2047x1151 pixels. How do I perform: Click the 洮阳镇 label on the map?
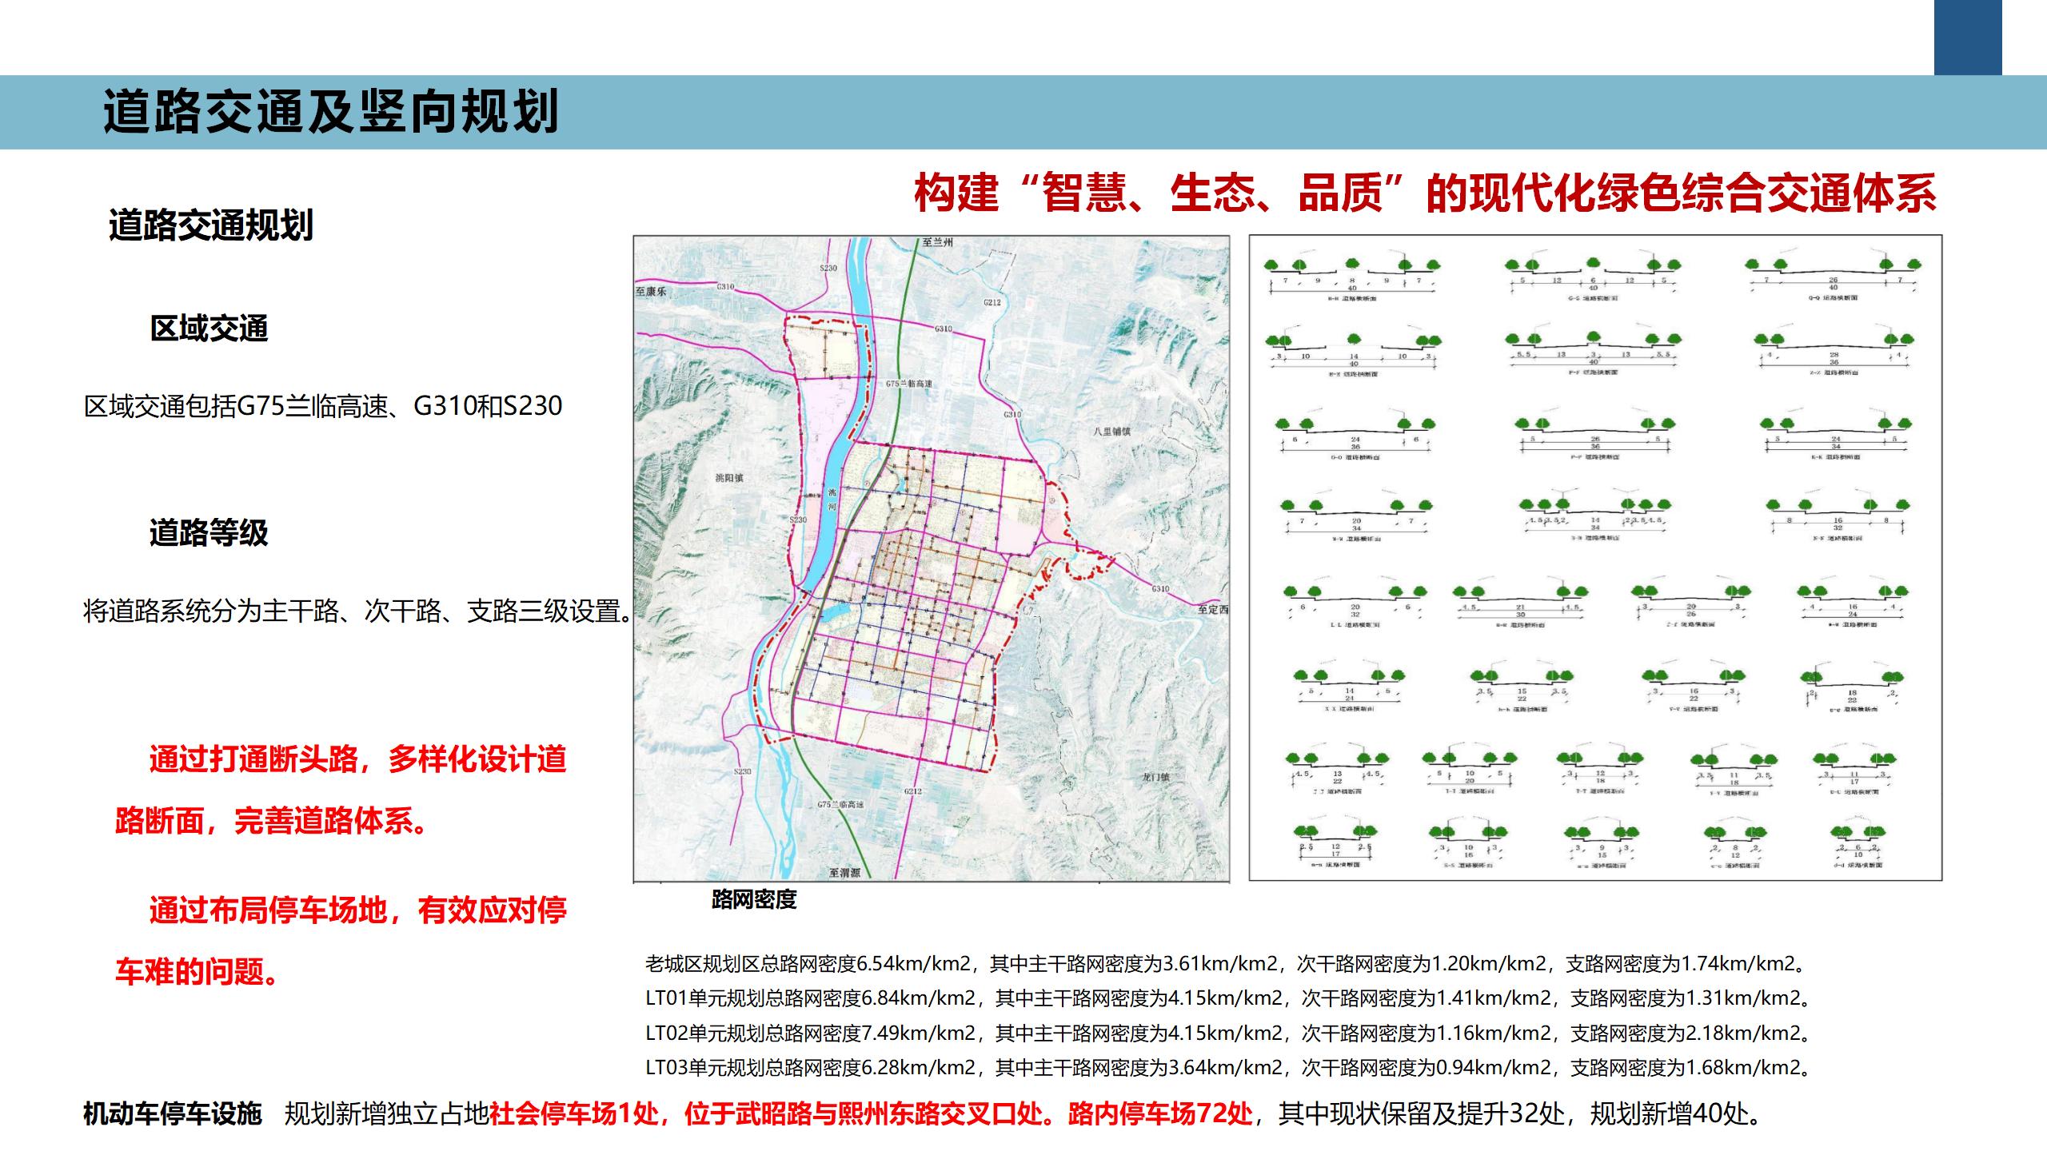click(x=729, y=478)
